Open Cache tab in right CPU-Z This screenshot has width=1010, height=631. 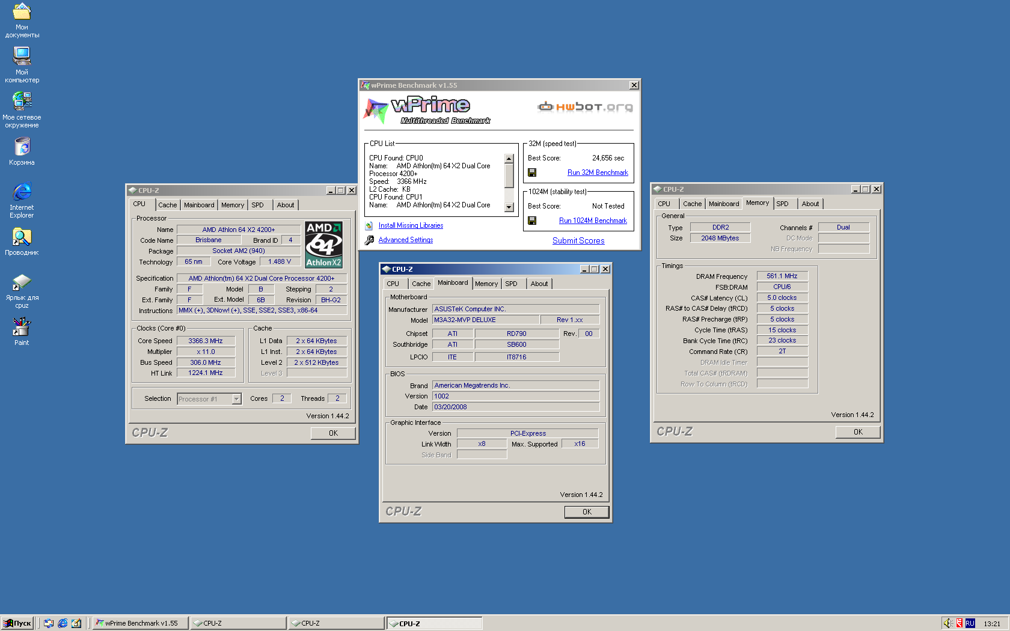tap(692, 204)
